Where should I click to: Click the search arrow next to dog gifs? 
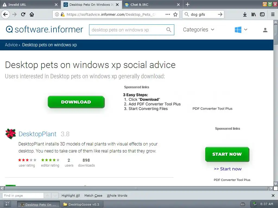click(220, 14)
